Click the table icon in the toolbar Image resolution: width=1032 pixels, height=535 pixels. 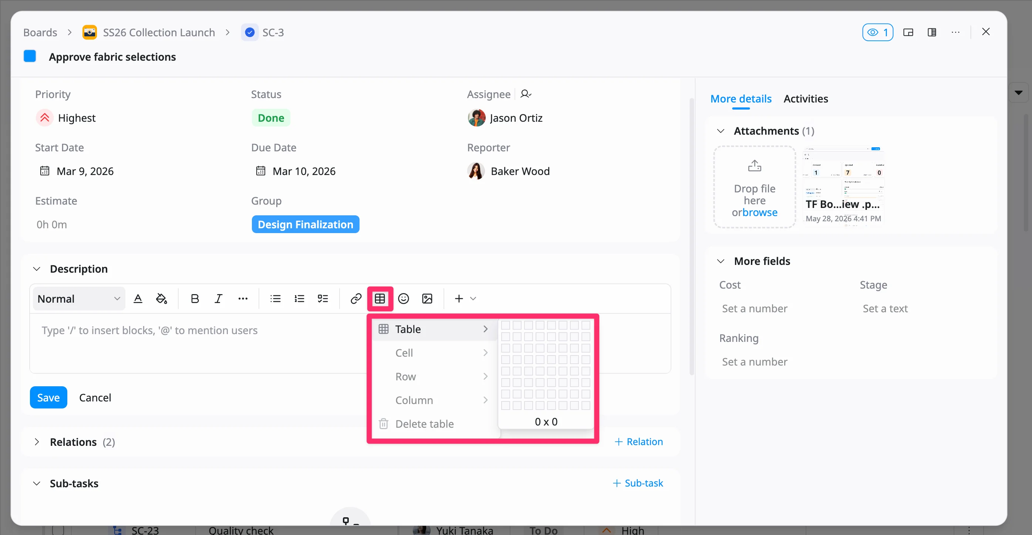380,299
